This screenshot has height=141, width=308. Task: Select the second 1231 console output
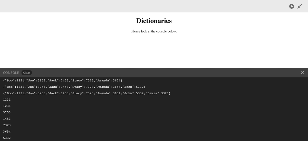coord(7,106)
